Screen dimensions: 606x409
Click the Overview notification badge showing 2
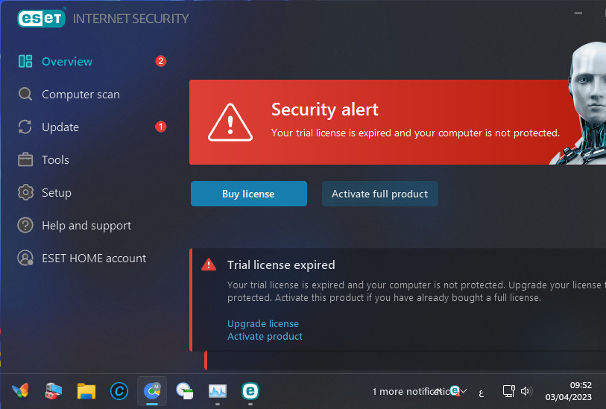coord(161,61)
